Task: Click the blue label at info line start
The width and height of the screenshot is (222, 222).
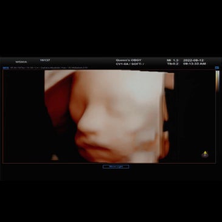Action: pos(5,68)
